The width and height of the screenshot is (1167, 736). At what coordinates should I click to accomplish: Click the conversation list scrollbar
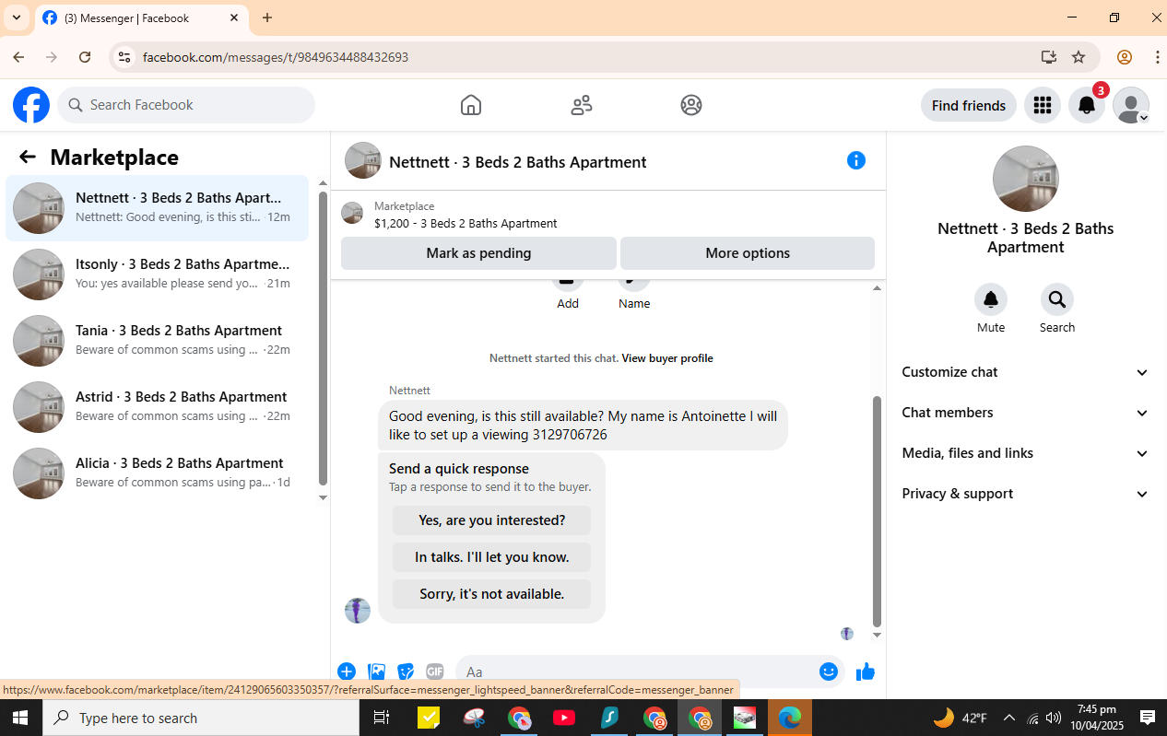[323, 338]
